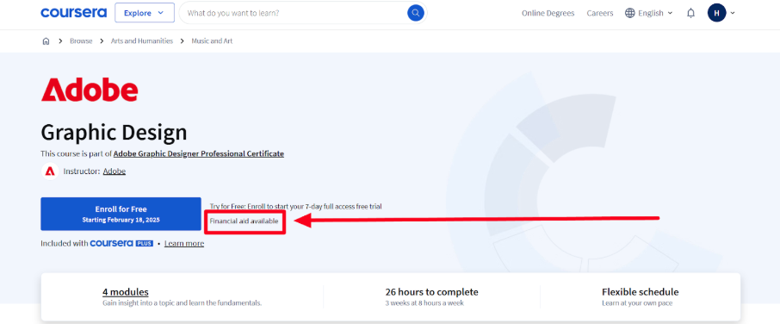The image size is (780, 324).
Task: Click the '3 weeks at 8 hours a week' text
Action: point(424,303)
